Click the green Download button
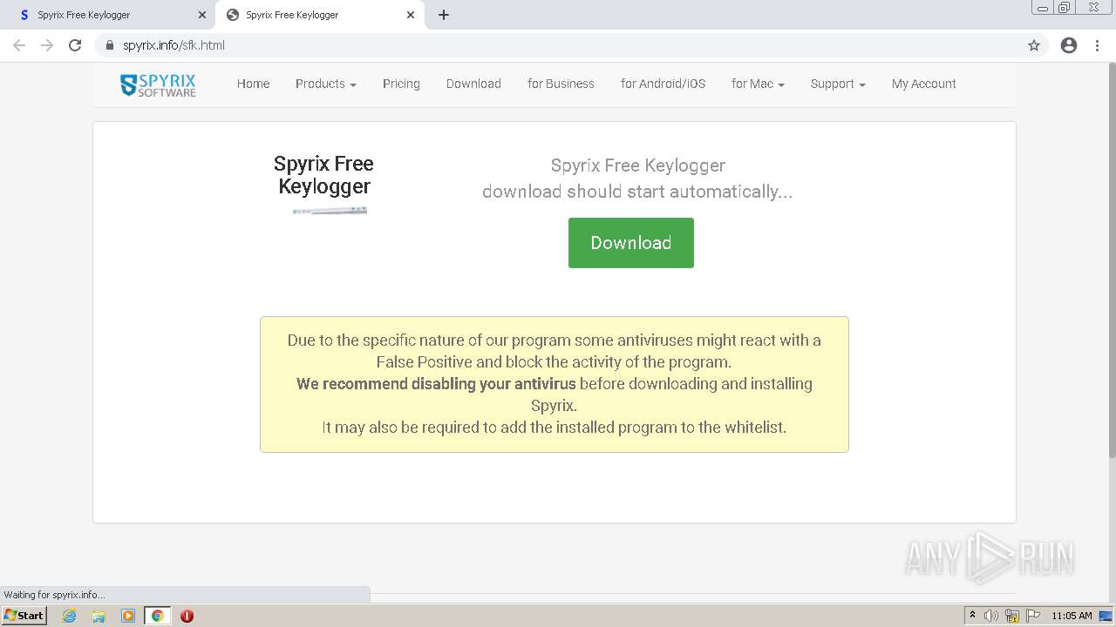Viewport: 1116px width, 627px height. [x=631, y=243]
